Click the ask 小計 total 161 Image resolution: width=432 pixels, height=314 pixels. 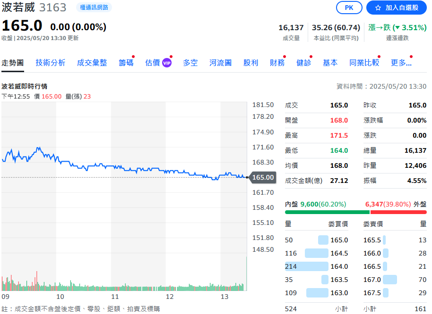pos(421,309)
